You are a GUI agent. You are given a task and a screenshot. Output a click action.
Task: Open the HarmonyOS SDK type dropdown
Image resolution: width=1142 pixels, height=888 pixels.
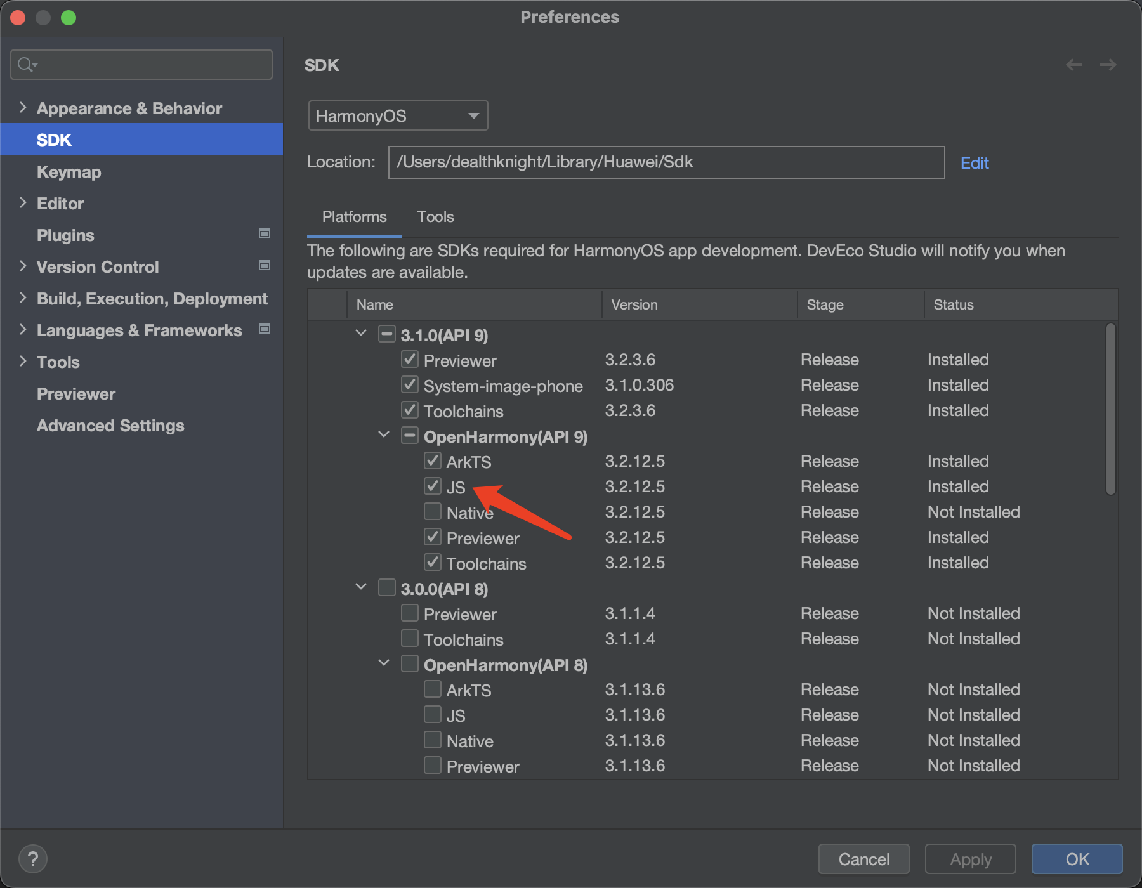pos(398,115)
